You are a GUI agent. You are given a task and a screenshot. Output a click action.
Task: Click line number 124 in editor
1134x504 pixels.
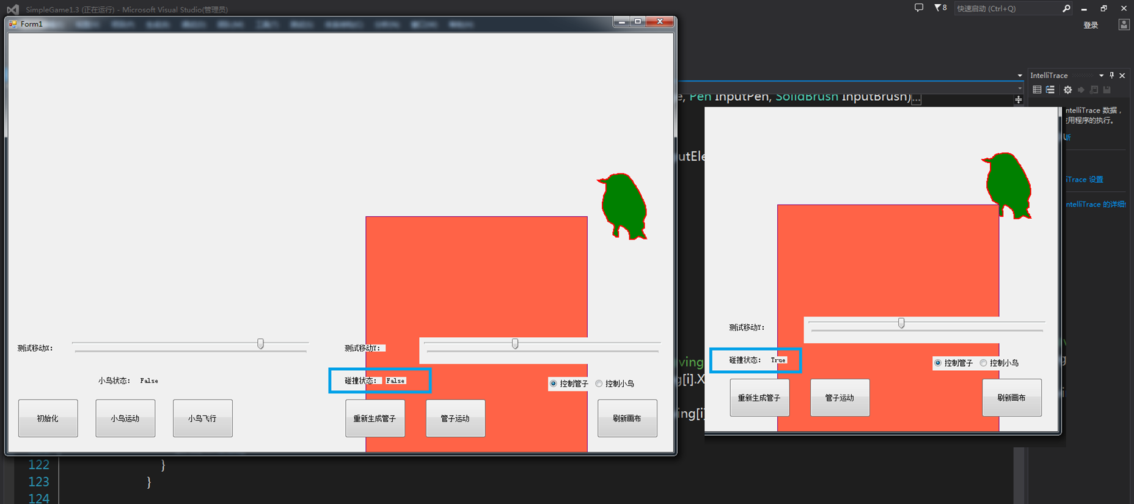(x=38, y=499)
